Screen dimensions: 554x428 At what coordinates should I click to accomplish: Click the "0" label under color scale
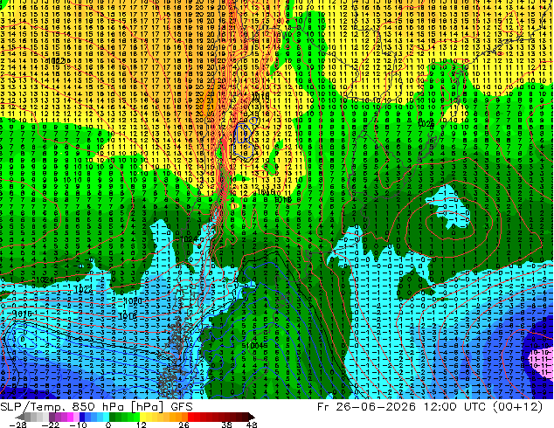coord(108,425)
